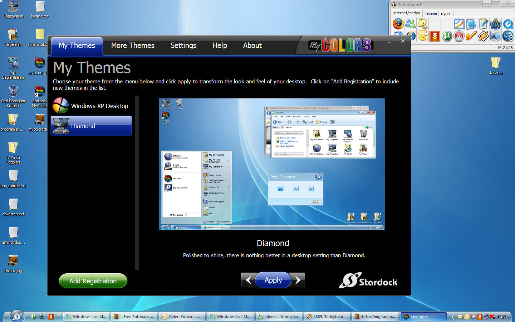Click the Add Registration button
This screenshot has height=322, width=515.
[93, 281]
